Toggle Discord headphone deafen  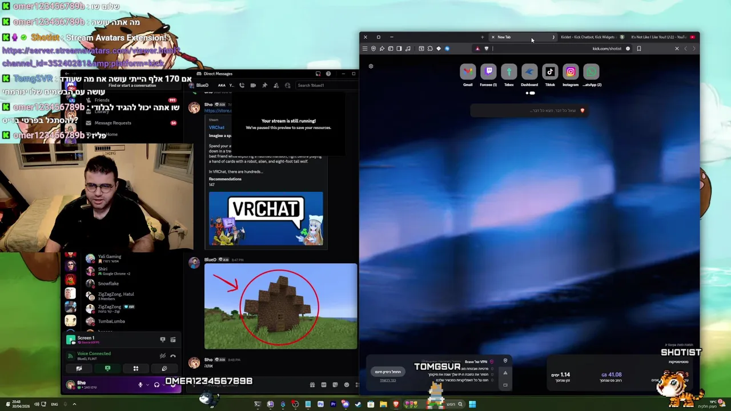(156, 385)
